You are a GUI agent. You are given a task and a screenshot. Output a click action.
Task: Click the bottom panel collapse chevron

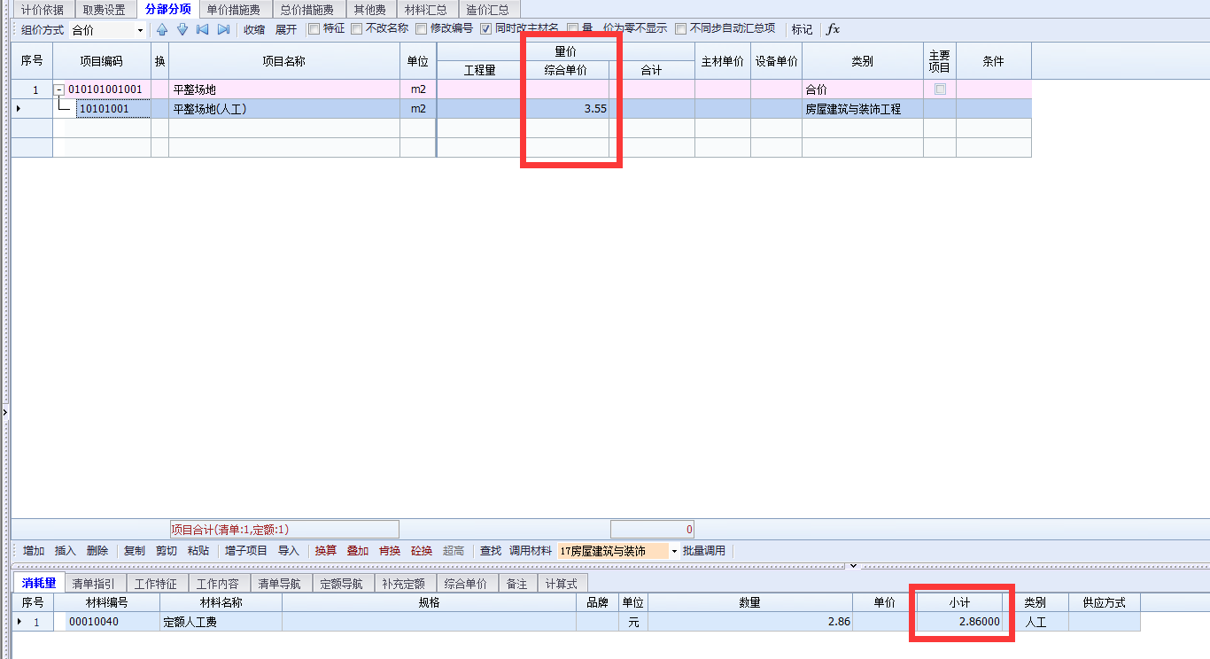(x=853, y=565)
